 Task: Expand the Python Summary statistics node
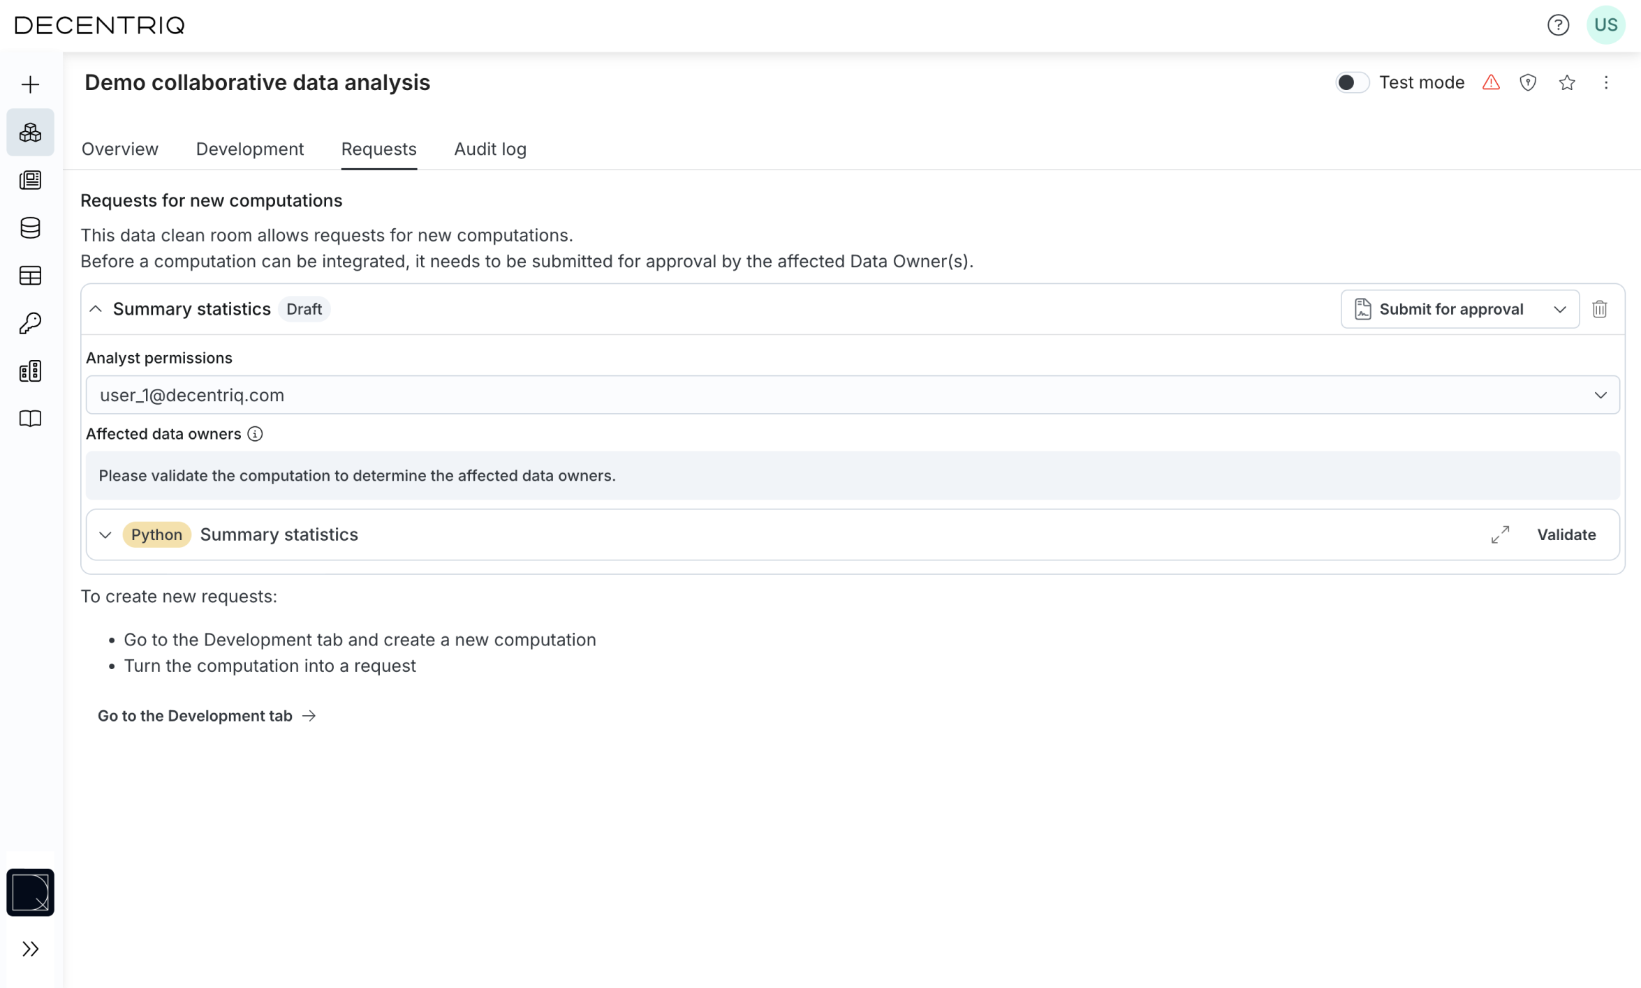104,534
